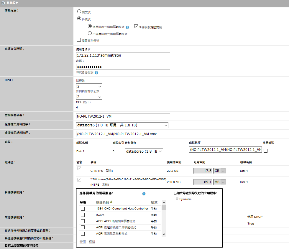
Task: Click scroll-down arrow in services list
Action: tap(164, 234)
